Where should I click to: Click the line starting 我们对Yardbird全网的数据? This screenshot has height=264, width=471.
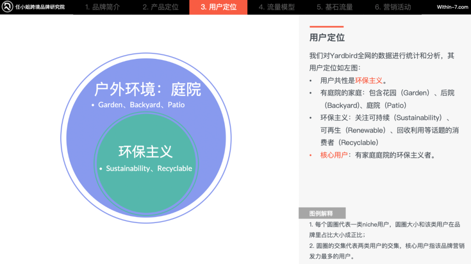(382, 55)
